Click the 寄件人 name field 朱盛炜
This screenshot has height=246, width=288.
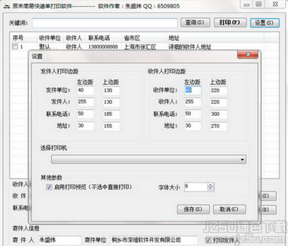click(x=60, y=240)
